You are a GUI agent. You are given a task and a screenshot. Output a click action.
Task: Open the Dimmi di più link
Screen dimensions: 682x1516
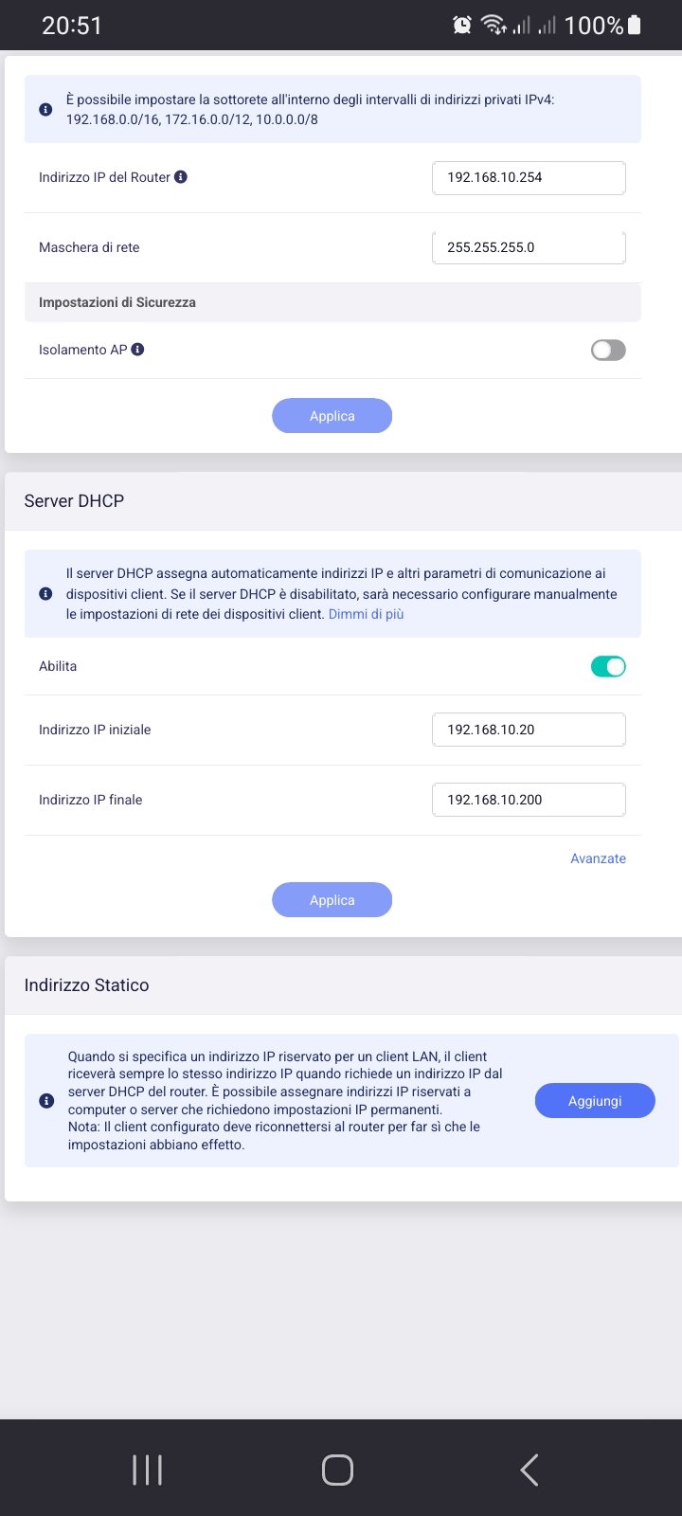tap(366, 614)
